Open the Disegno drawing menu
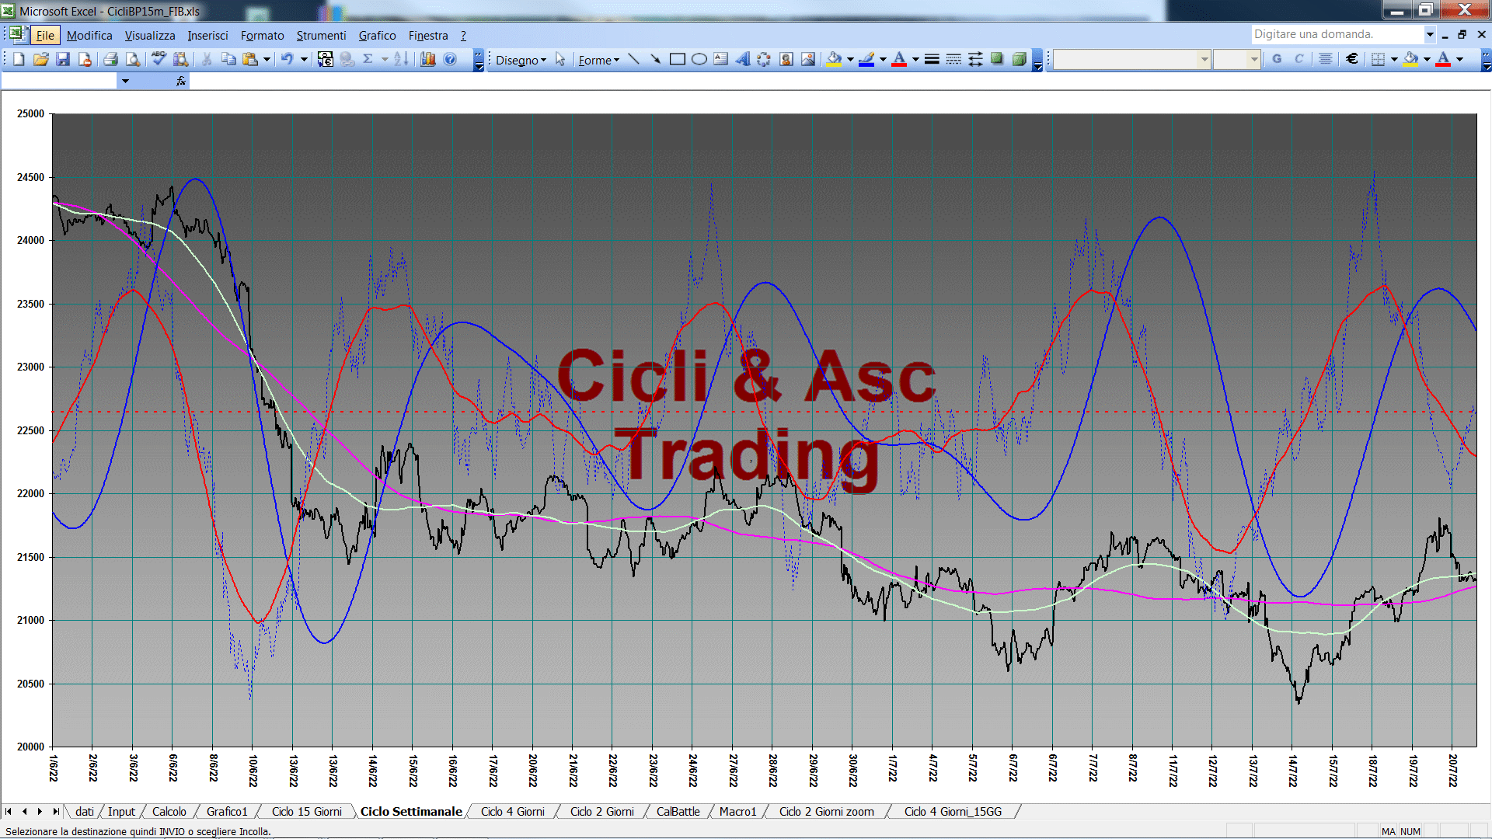The height and width of the screenshot is (839, 1492). tap(521, 60)
